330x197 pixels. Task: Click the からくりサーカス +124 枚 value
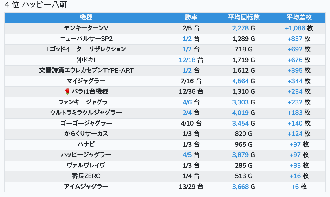299,134
